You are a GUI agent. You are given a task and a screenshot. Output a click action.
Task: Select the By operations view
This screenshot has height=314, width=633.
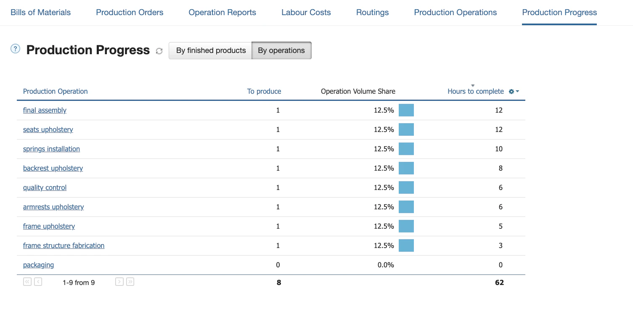pyautogui.click(x=281, y=50)
